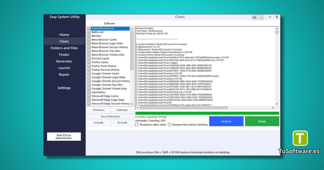The height and width of the screenshot is (170, 324).
Task: Open Settings from the sidebar
Action: pos(64,88)
